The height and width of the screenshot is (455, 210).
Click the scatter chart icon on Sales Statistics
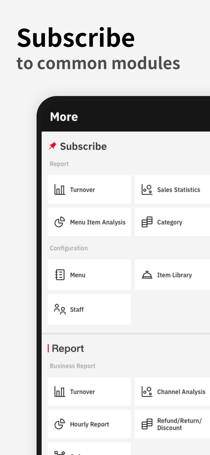pos(147,190)
